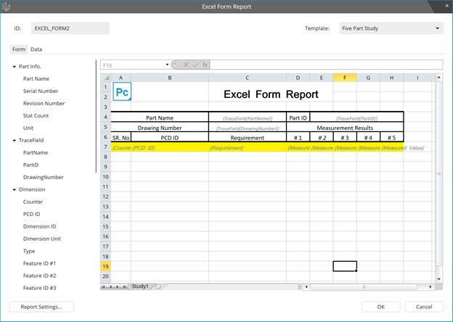
Task: Click the Report Settings button
Action: pos(41,307)
